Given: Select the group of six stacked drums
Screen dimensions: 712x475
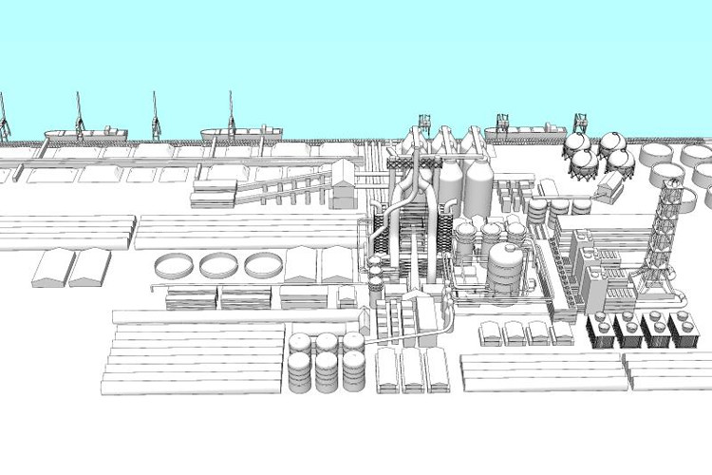Looking at the screenshot, I should (327, 362).
